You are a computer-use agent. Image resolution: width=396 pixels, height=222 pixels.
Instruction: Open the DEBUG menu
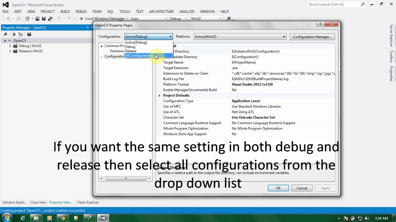point(81,11)
